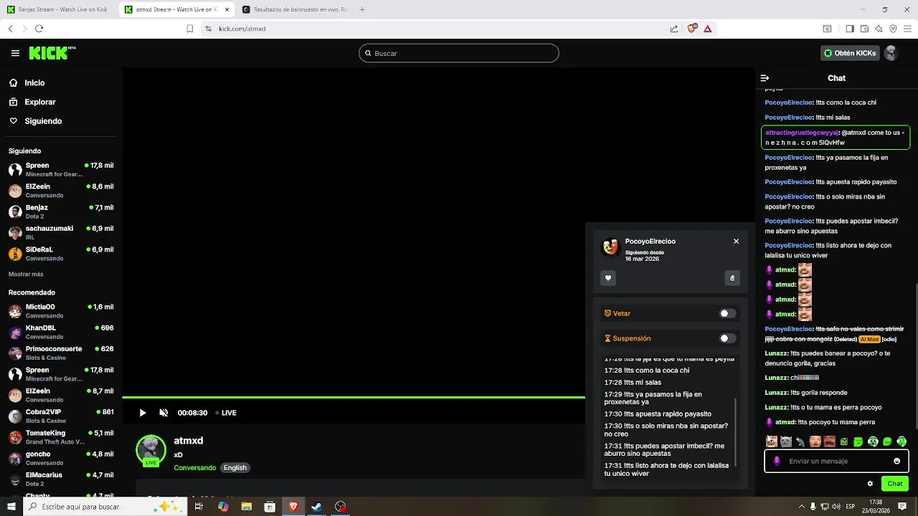
Task: Click the Enviar un mensaje field
Action: click(x=836, y=461)
